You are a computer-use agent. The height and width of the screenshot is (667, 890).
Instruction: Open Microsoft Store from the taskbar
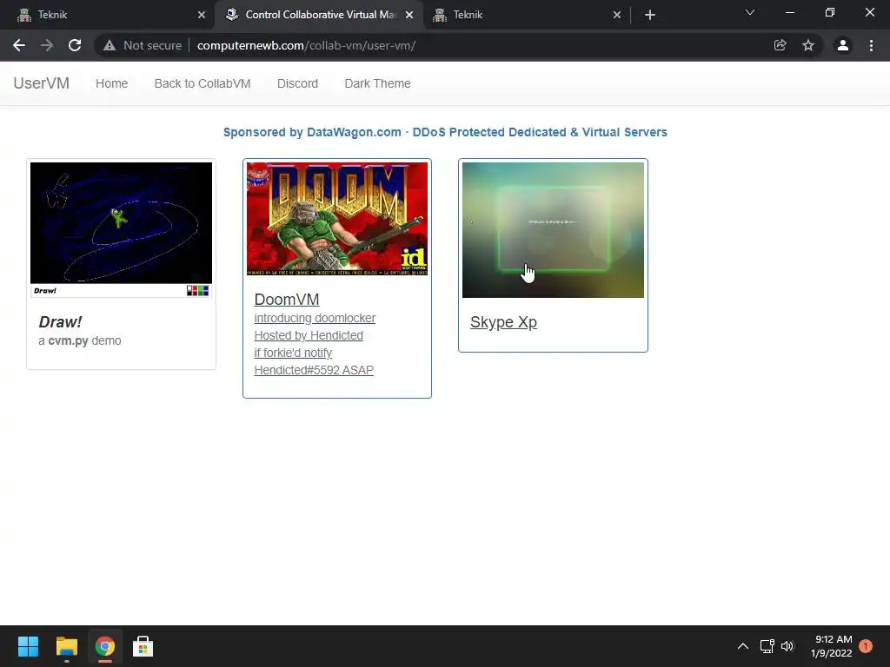[x=143, y=646]
